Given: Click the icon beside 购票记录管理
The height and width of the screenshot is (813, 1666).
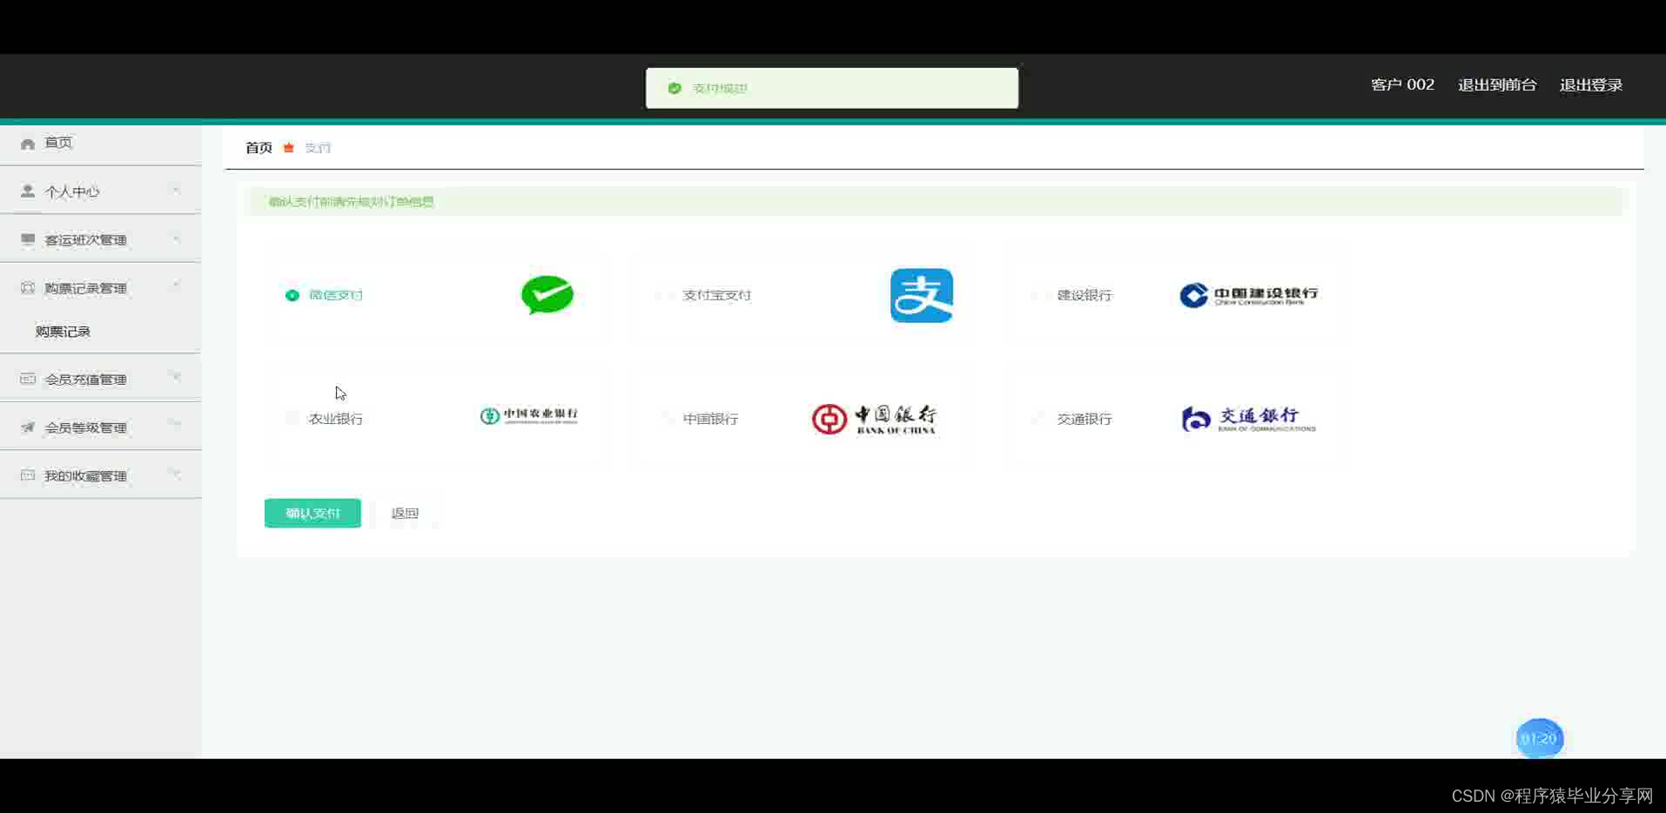Looking at the screenshot, I should 28,288.
